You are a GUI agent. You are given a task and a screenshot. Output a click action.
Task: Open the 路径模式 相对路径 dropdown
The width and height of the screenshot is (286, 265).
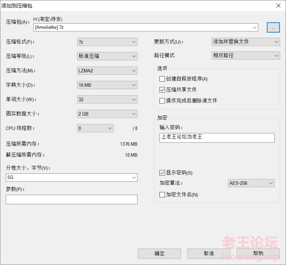pyautogui.click(x=246, y=55)
